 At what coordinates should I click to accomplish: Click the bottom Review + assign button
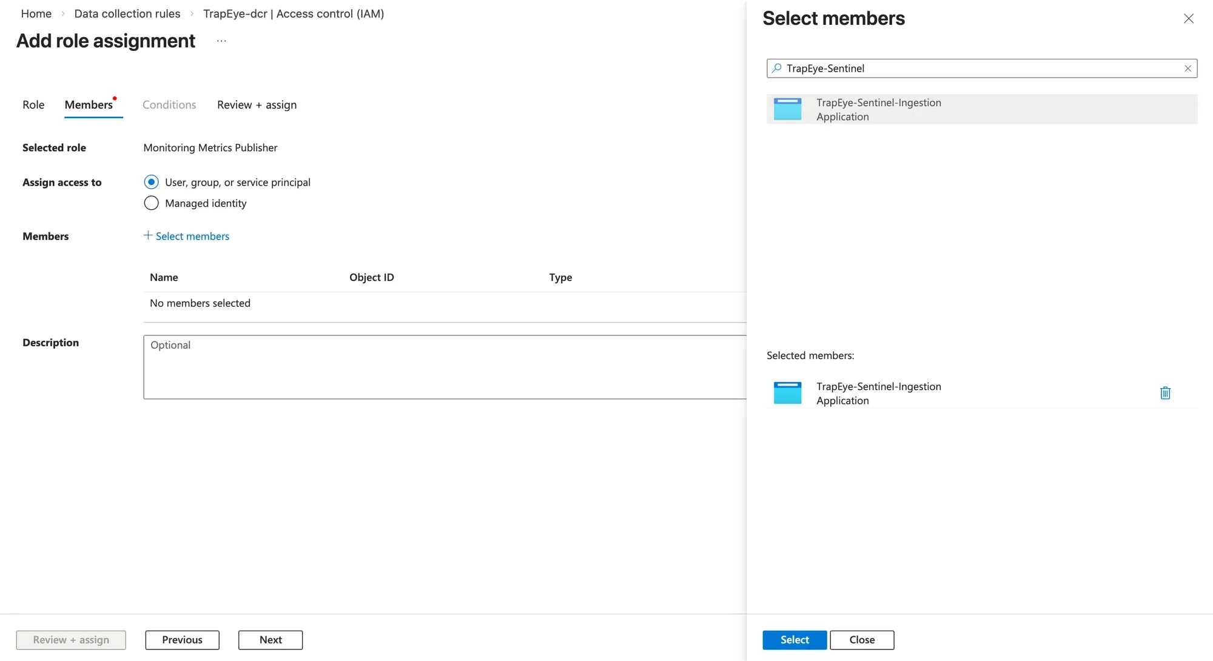[x=71, y=640]
